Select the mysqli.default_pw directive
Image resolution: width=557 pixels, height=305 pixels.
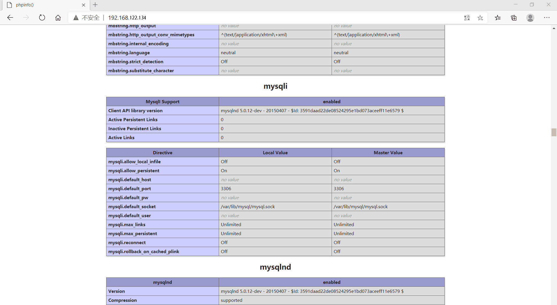pyautogui.click(x=128, y=197)
